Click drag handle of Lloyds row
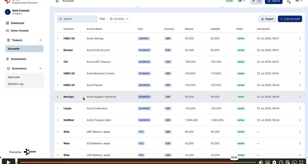Viewport: 308px width, 164px height. (58, 108)
